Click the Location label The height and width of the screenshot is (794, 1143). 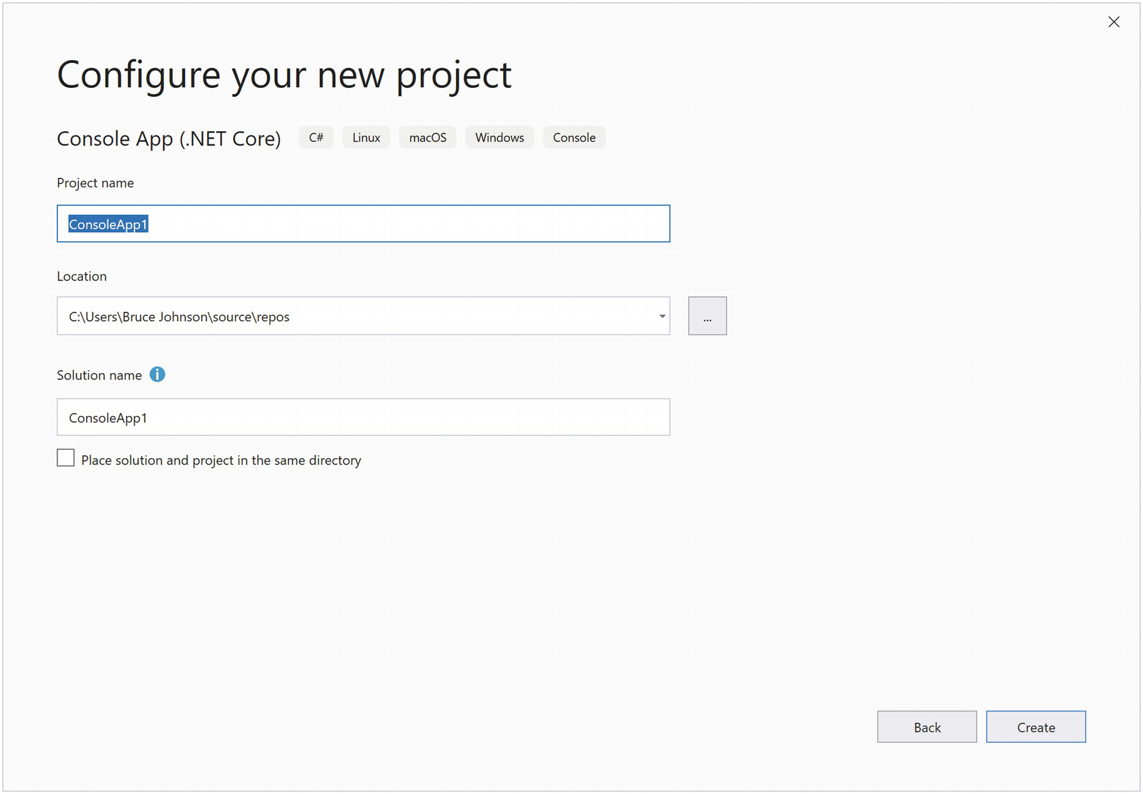(x=82, y=276)
